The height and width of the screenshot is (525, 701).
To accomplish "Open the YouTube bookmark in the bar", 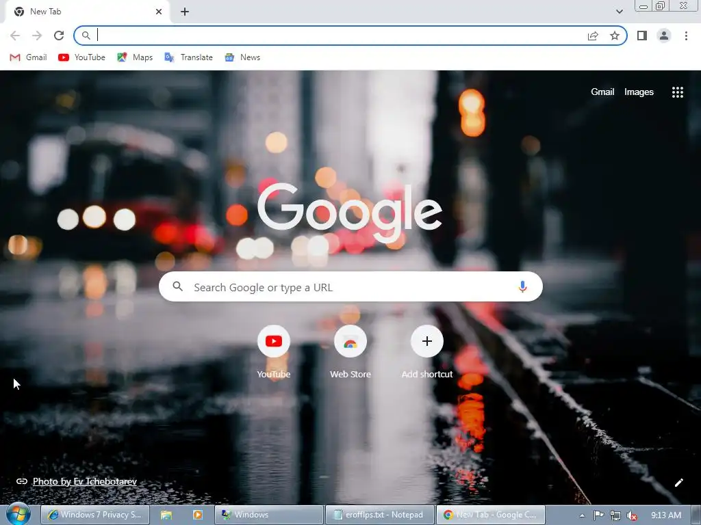I will 82,57.
